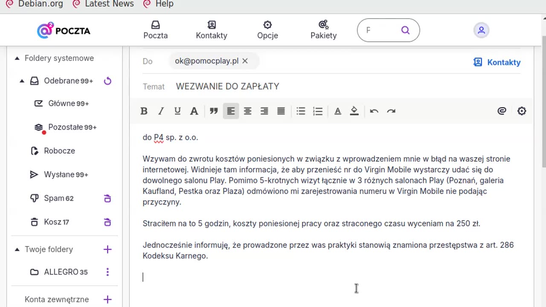Image resolution: width=546 pixels, height=307 pixels.
Task: Open the Kontakty tab
Action: (212, 30)
